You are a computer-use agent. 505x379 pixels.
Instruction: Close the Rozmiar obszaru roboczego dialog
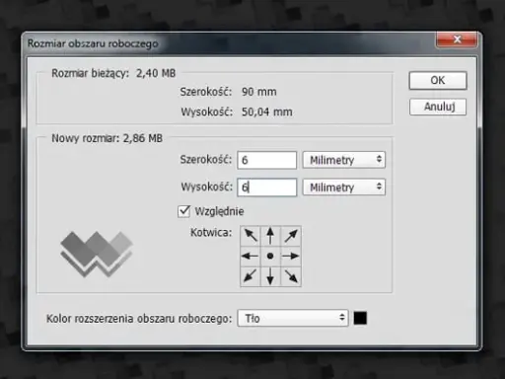[457, 39]
